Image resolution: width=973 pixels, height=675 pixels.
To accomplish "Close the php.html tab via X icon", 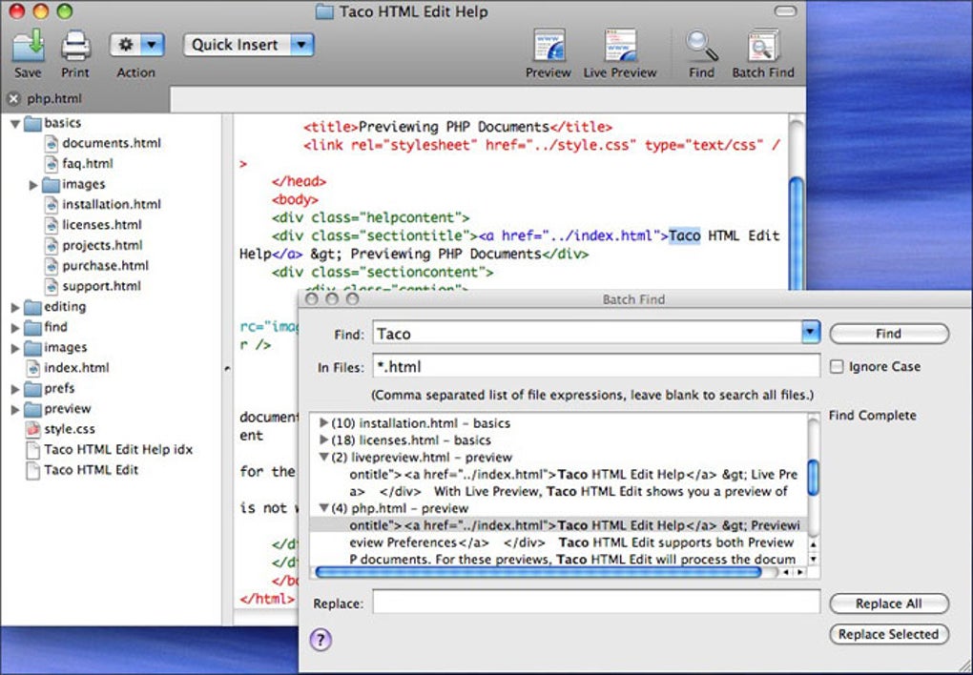I will 13,99.
